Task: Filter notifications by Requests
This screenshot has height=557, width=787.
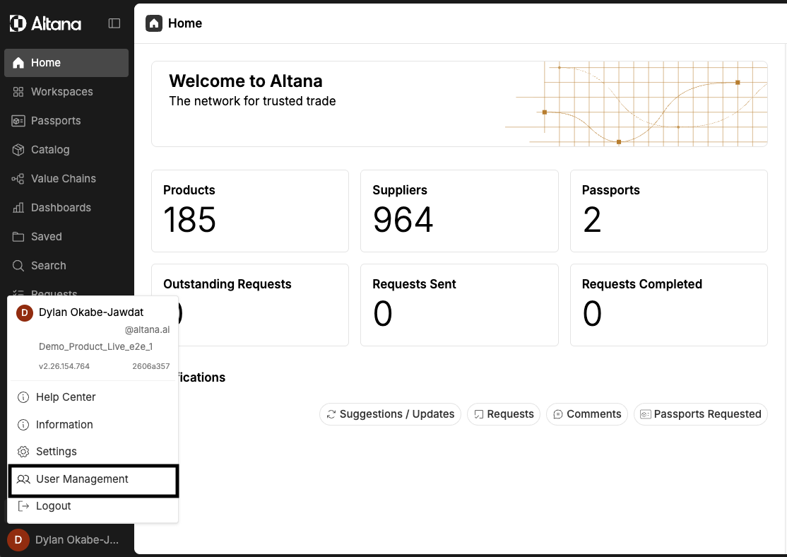Action: point(504,414)
